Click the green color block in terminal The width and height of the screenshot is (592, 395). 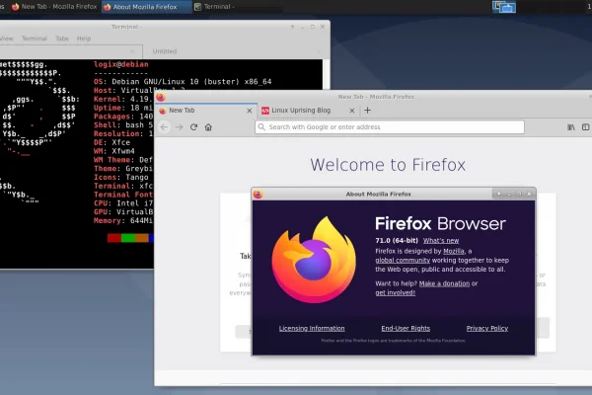(x=128, y=238)
